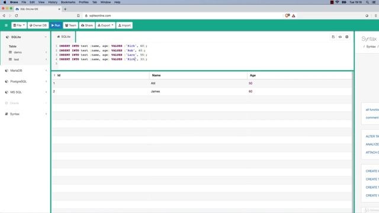The height and width of the screenshot is (213, 379).
Task: Select the demo table
Action: tap(18, 53)
